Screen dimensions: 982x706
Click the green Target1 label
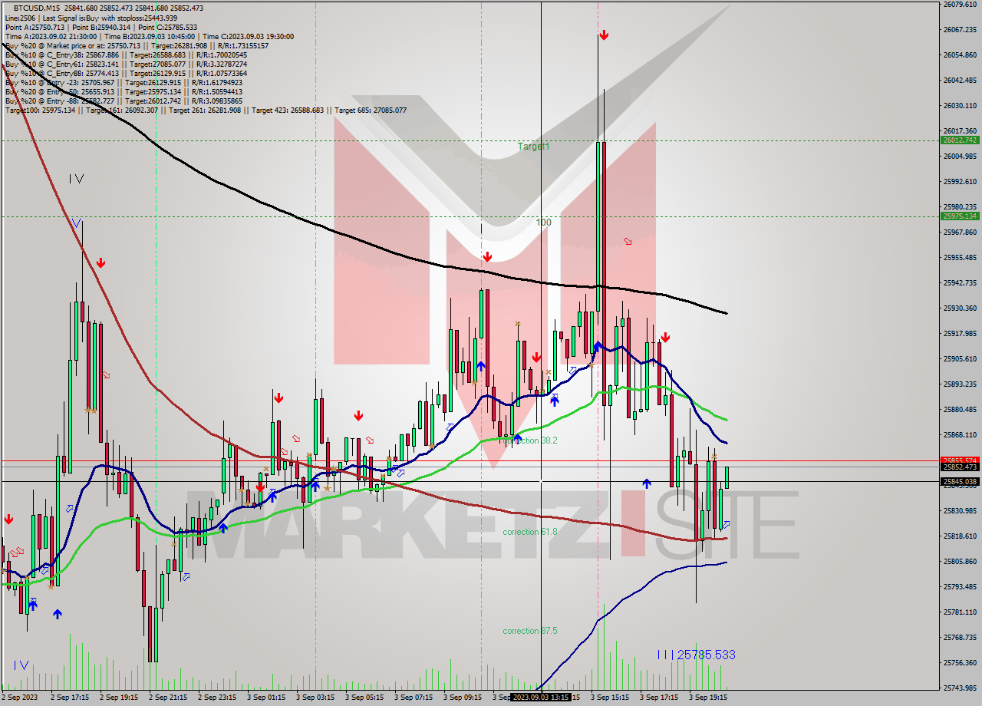pyautogui.click(x=533, y=146)
